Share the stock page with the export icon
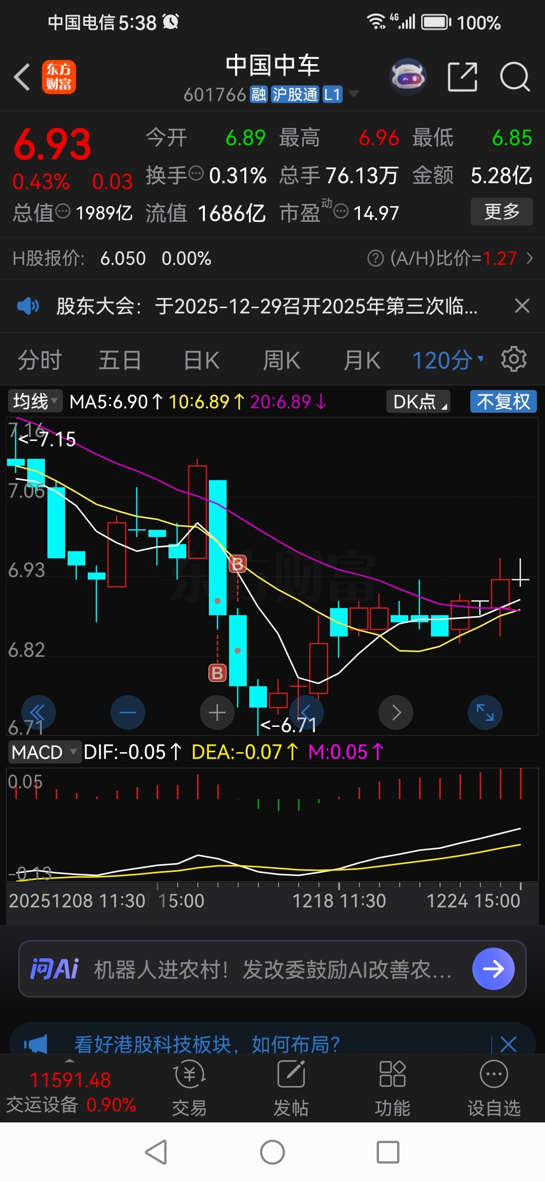Viewport: 545px width, 1182px height. (x=463, y=77)
